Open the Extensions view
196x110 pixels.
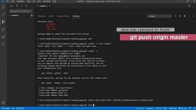[3, 37]
